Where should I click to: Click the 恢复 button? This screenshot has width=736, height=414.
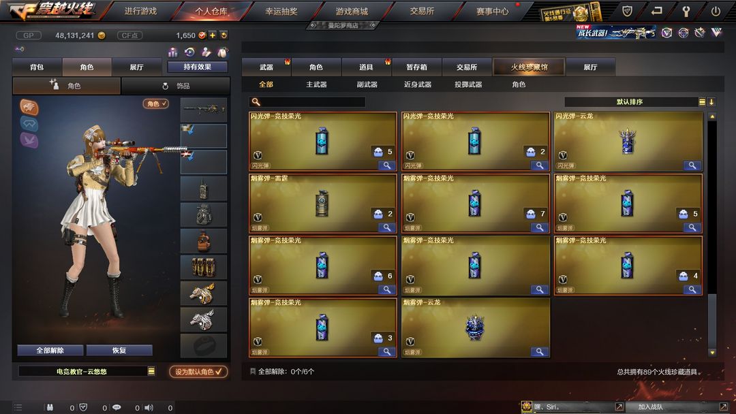point(119,350)
